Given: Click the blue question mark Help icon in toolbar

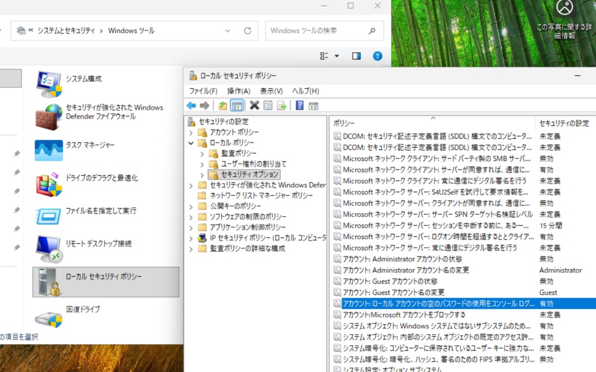Looking at the screenshot, I should tap(299, 105).
